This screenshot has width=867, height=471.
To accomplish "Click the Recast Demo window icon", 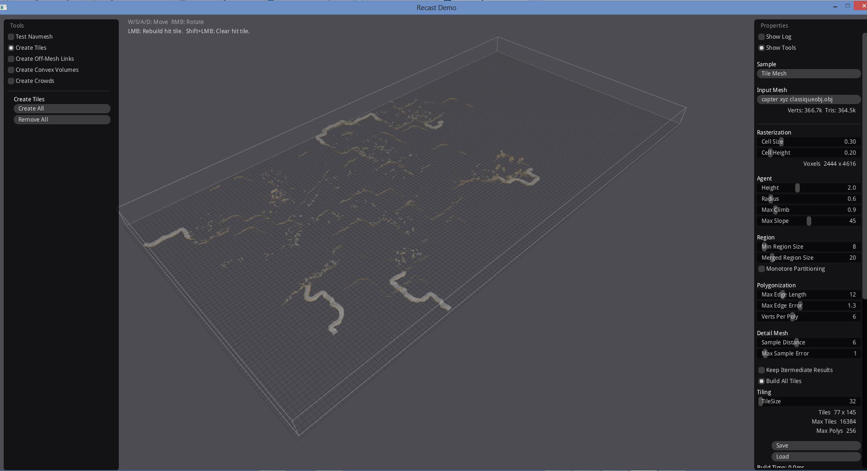I will tap(4, 7).
